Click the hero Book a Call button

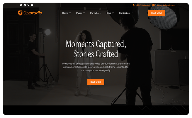[96, 82]
